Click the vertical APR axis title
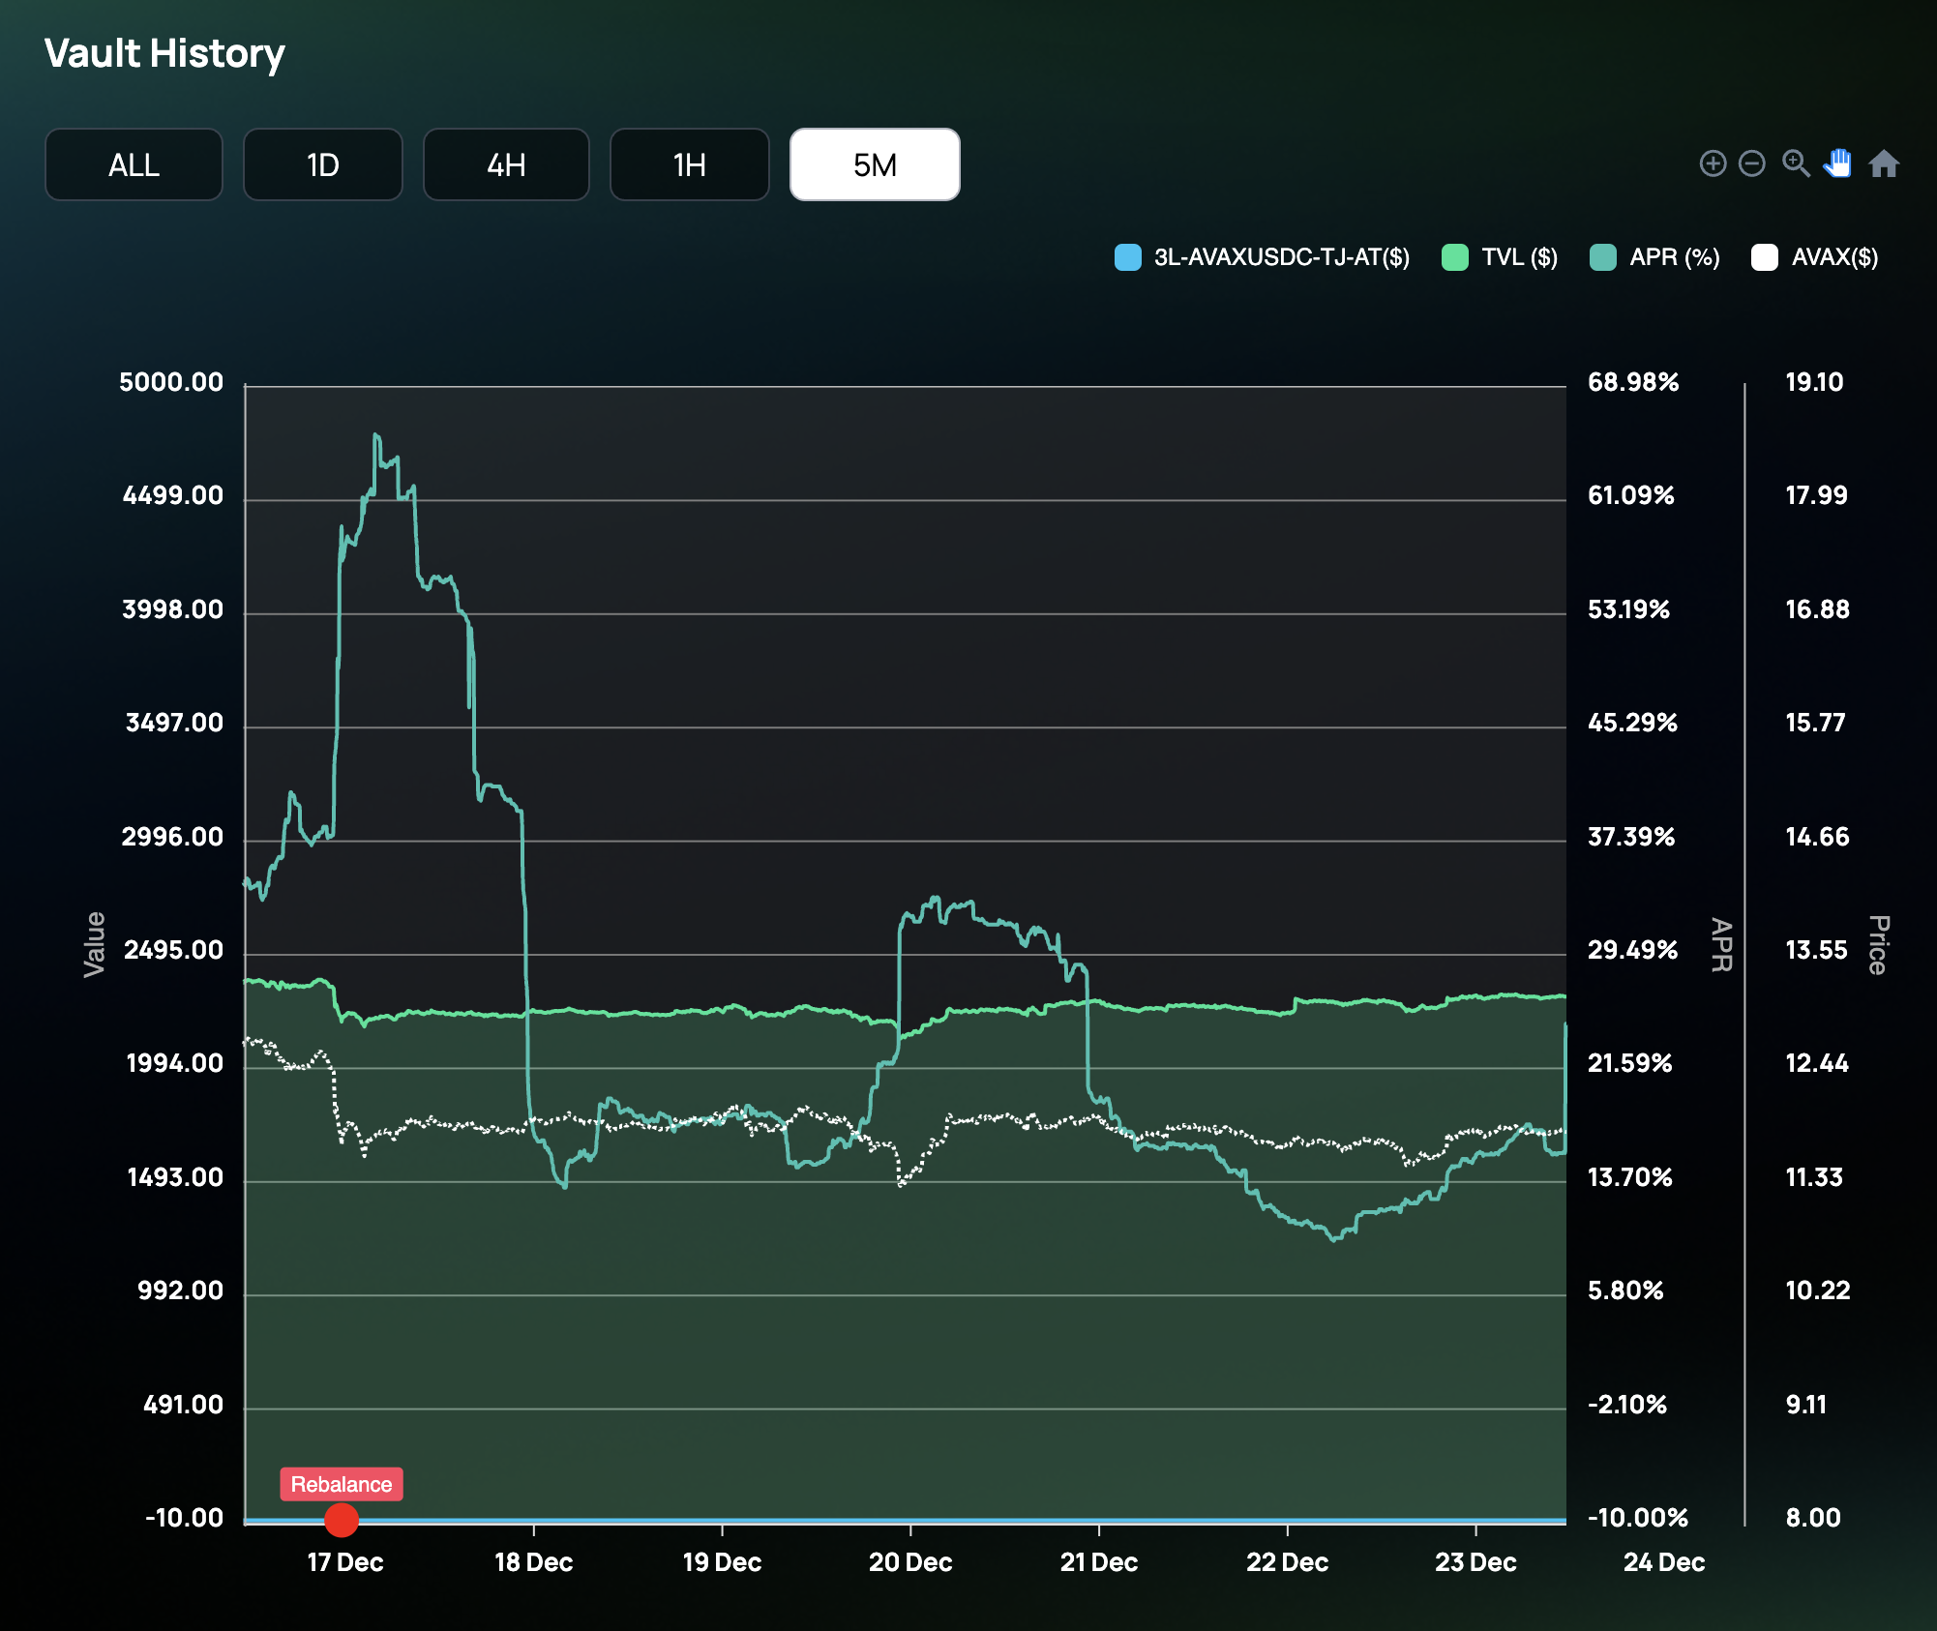The image size is (1937, 1631). point(1721,944)
